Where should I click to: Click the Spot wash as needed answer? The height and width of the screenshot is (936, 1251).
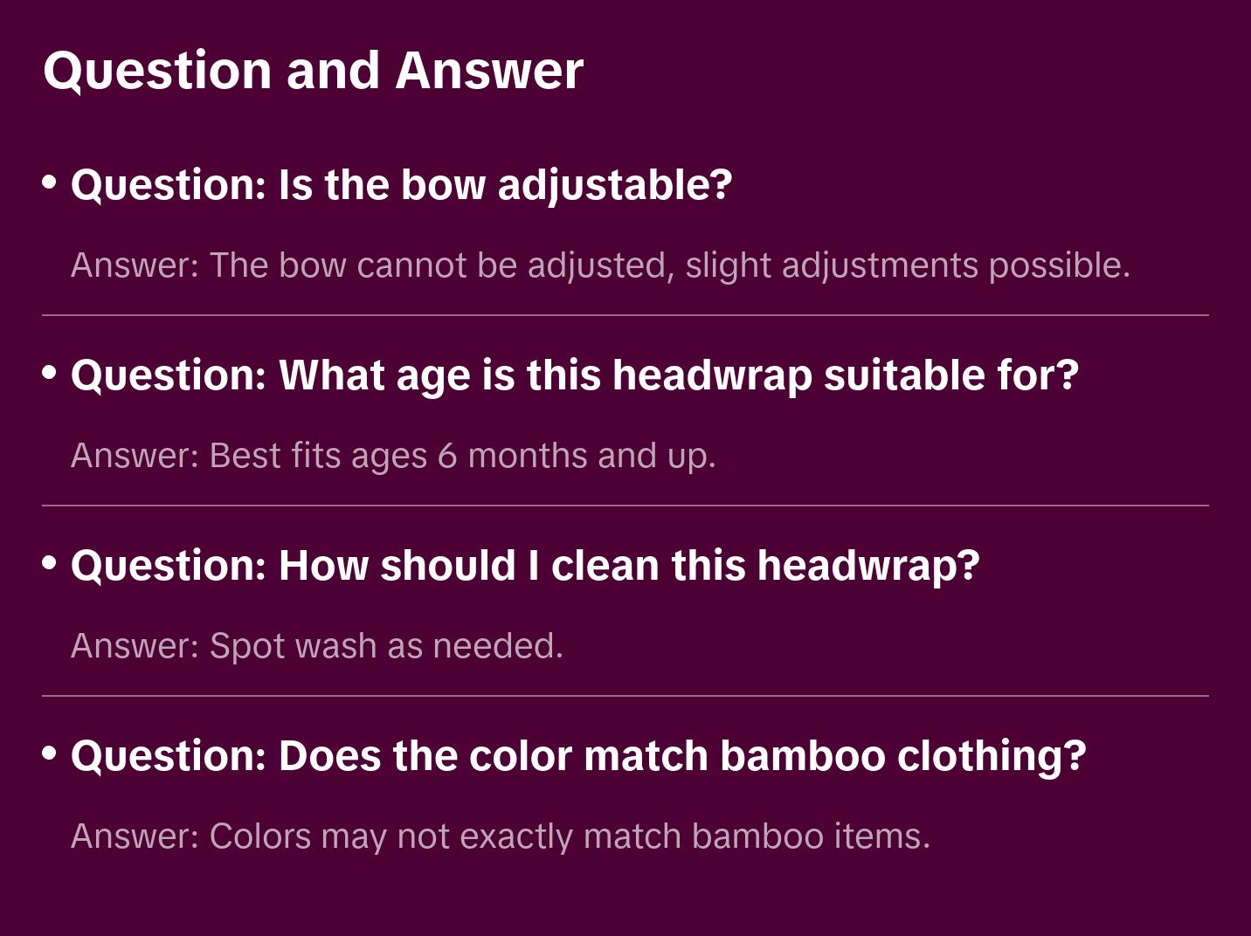[317, 646]
